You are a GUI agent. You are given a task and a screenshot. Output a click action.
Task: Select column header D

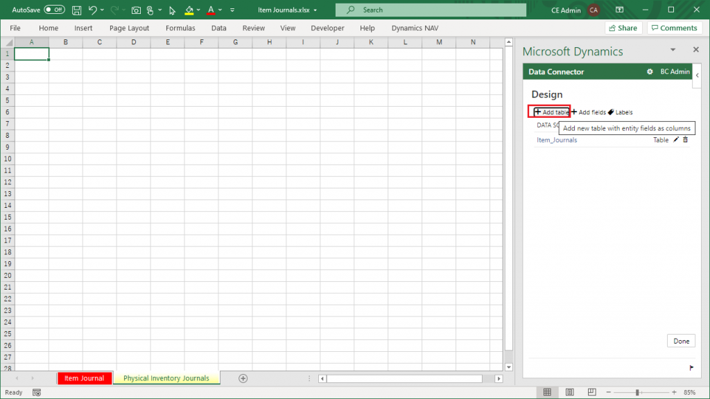pyautogui.click(x=134, y=42)
